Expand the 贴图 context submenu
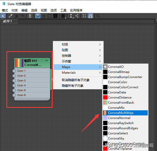157x151 pixels. coord(78,50)
